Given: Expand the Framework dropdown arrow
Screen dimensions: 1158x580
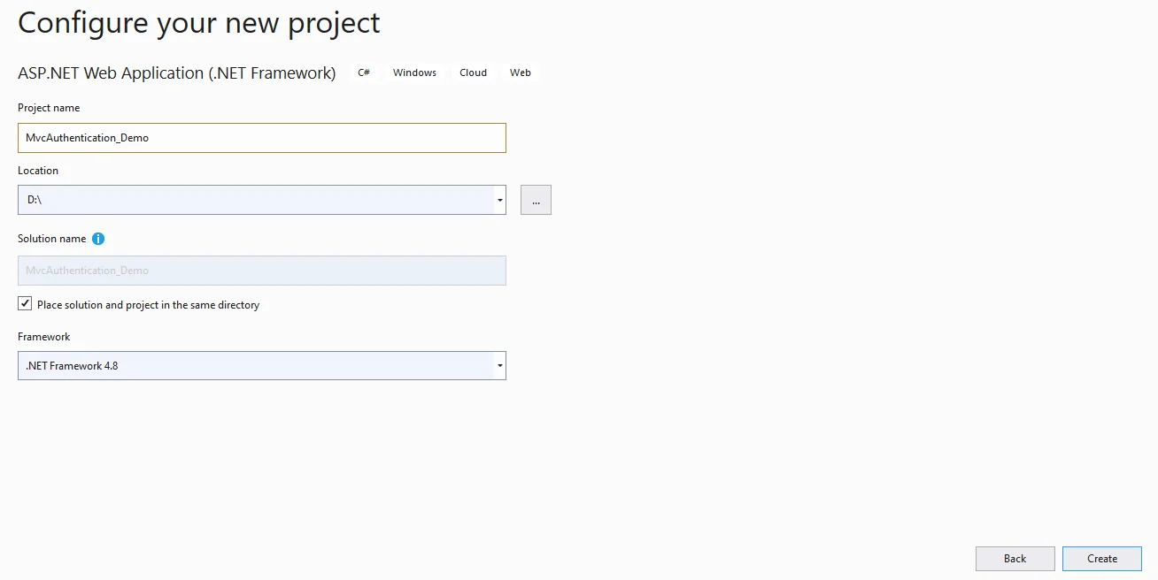Looking at the screenshot, I should [500, 365].
